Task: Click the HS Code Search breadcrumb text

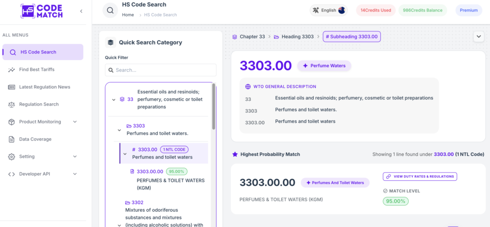Action: coord(160,15)
